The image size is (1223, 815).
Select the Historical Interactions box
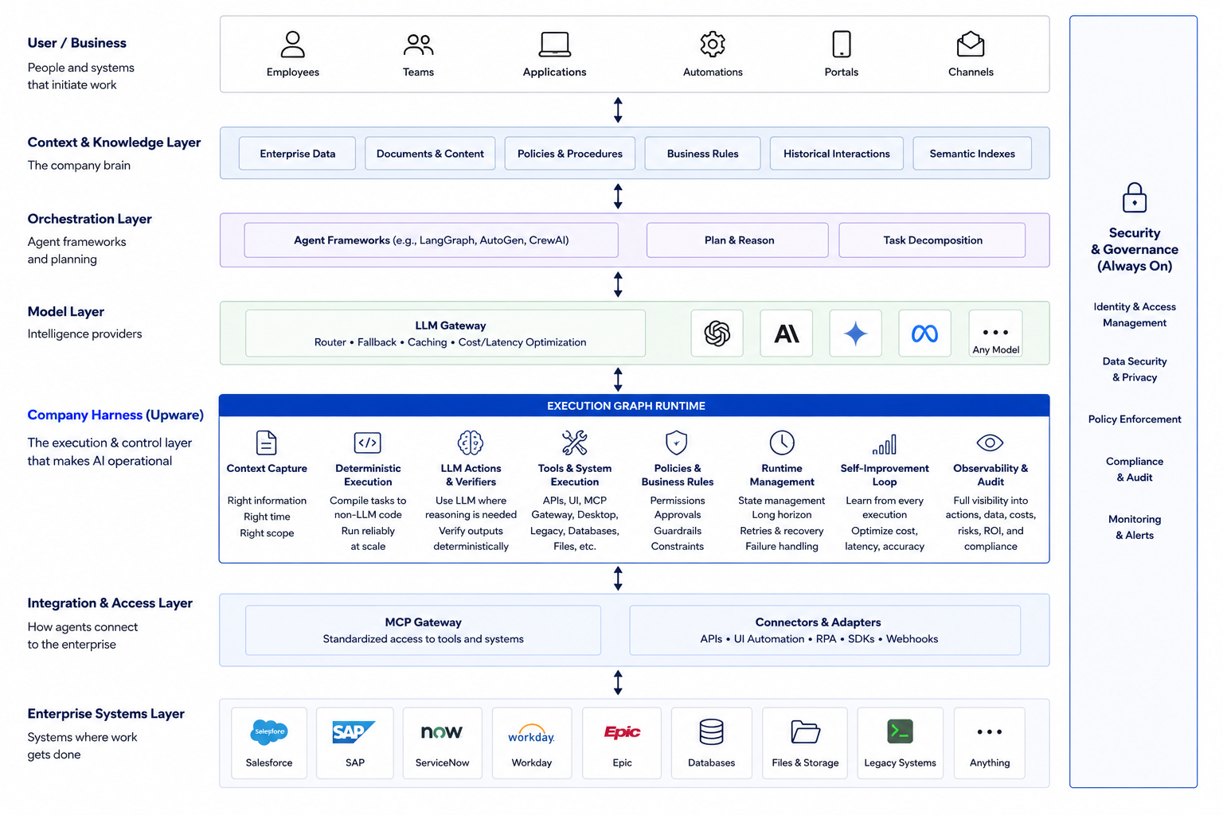837,154
